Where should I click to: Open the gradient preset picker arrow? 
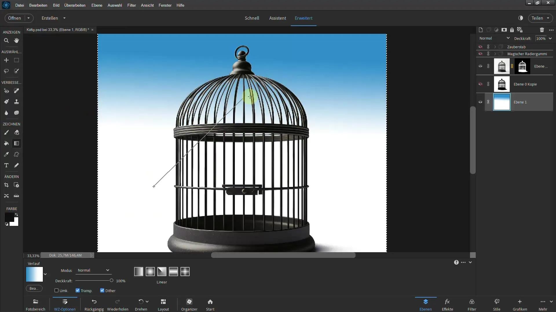(x=45, y=274)
